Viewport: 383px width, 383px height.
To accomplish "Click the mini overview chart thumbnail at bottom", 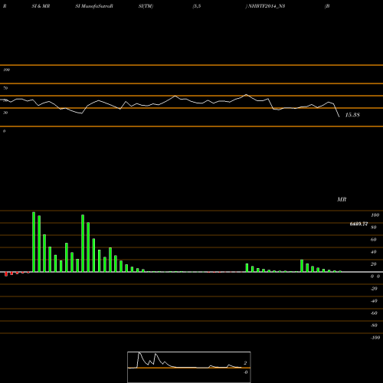I will [189, 367].
